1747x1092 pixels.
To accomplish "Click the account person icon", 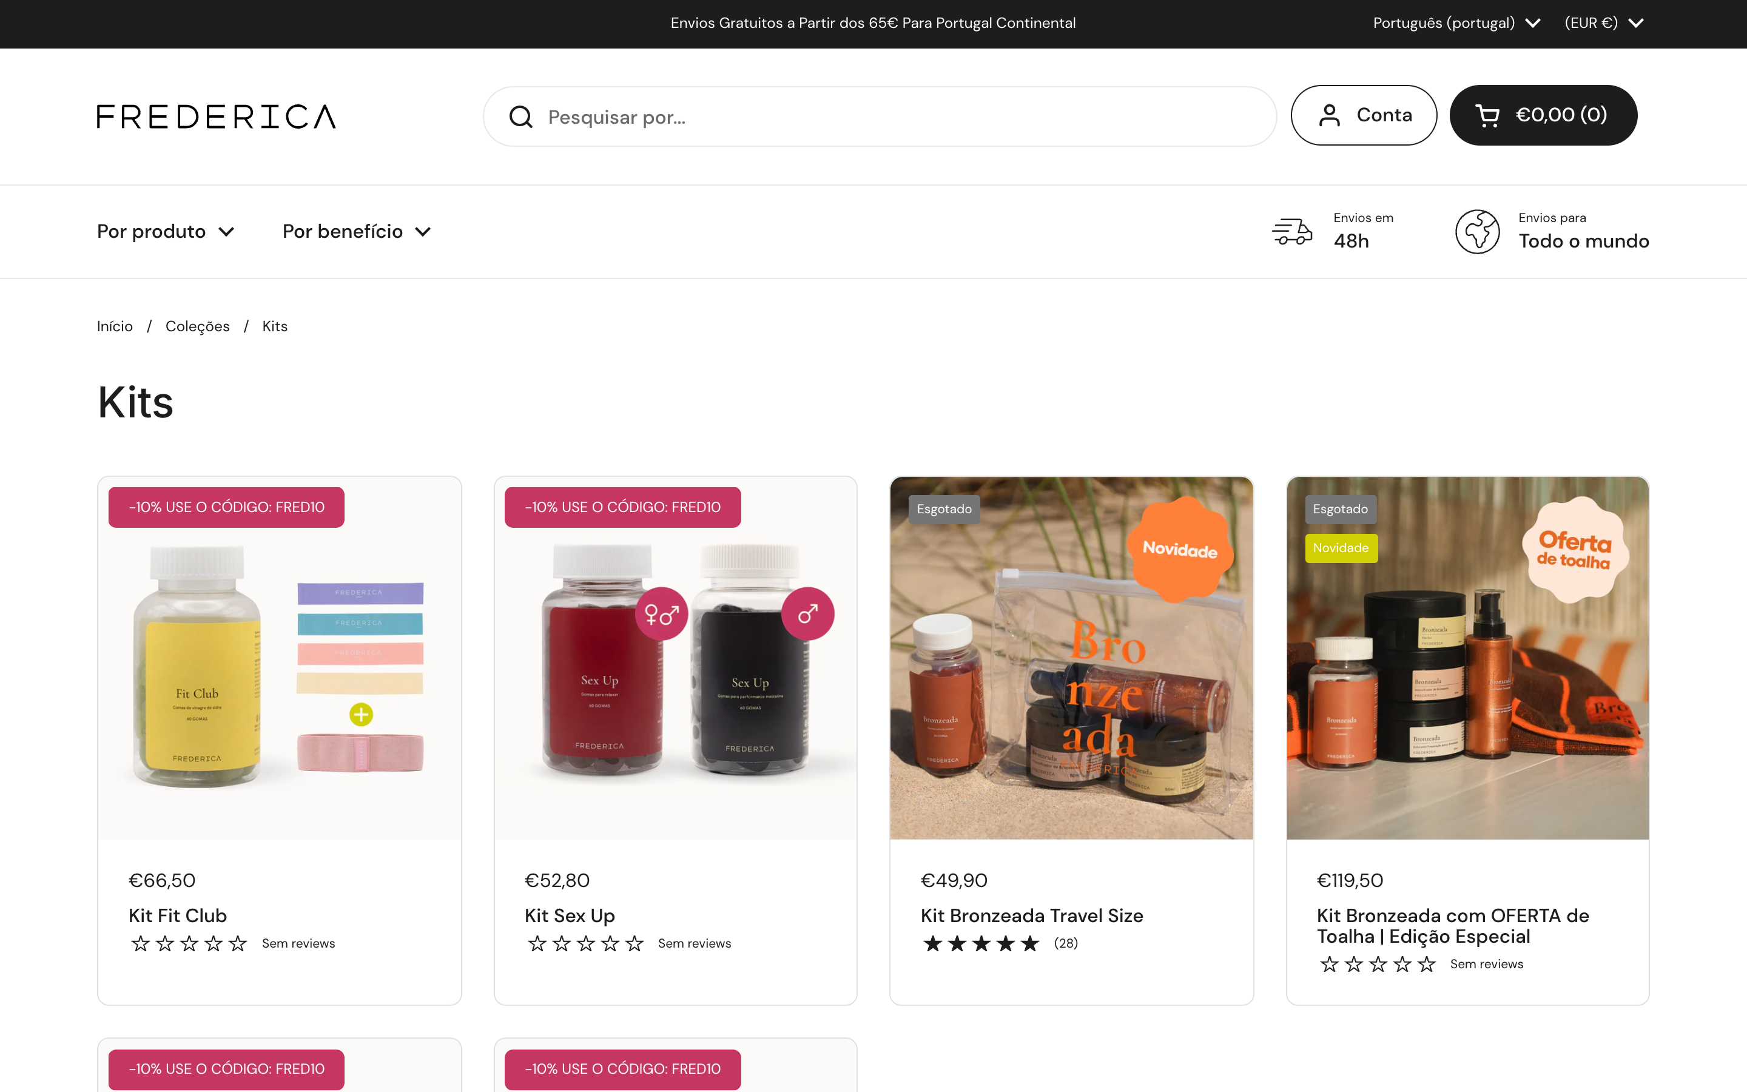I will 1329,115.
